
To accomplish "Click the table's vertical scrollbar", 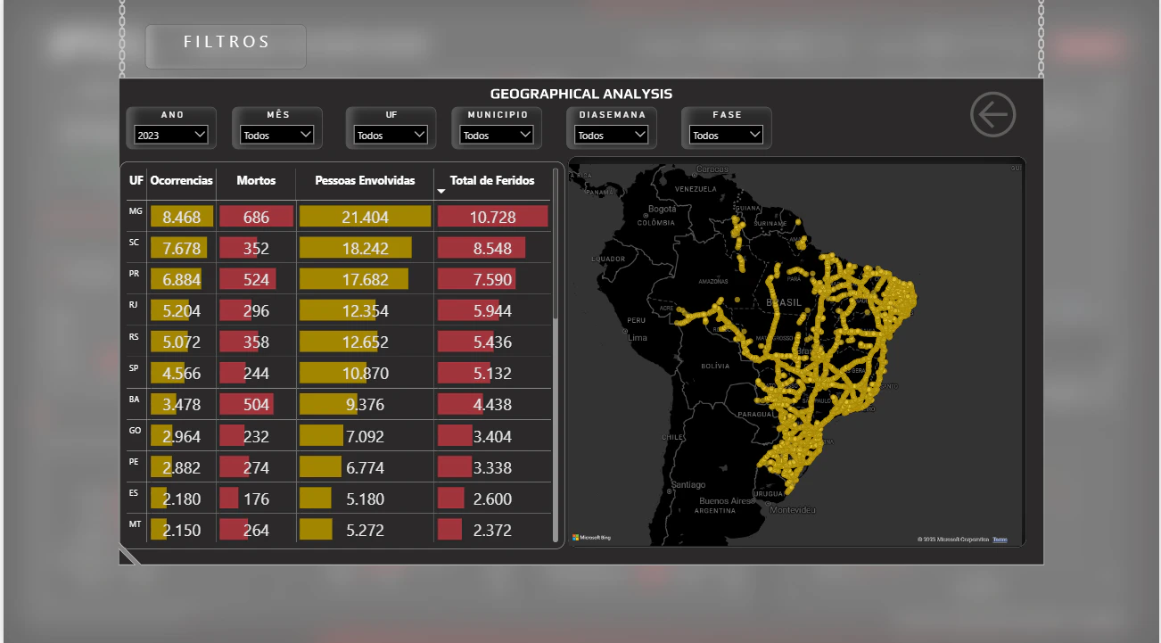I will pyautogui.click(x=556, y=355).
